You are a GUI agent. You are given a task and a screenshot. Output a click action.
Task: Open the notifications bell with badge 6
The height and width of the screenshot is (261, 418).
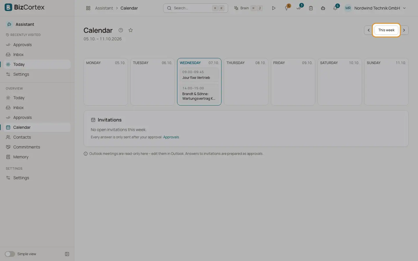pyautogui.click(x=336, y=8)
